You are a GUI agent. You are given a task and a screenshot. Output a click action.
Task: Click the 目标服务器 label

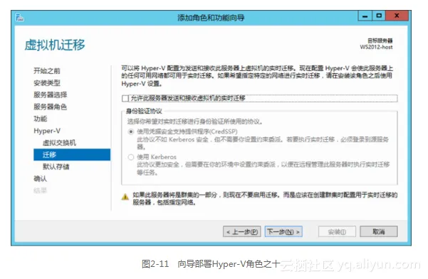[x=380, y=40]
